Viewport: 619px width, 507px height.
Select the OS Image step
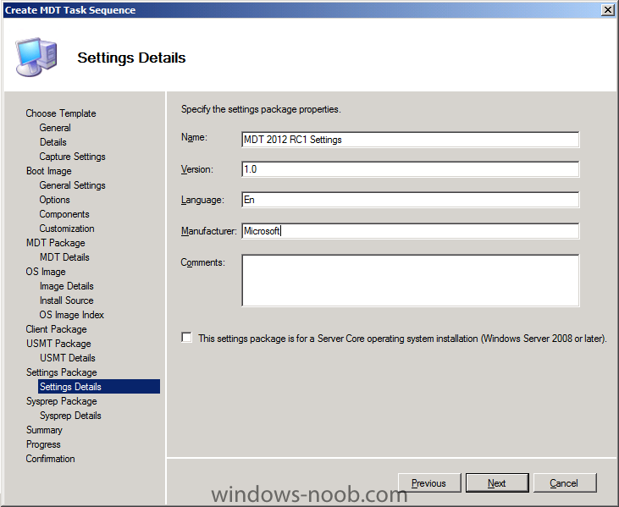click(46, 272)
